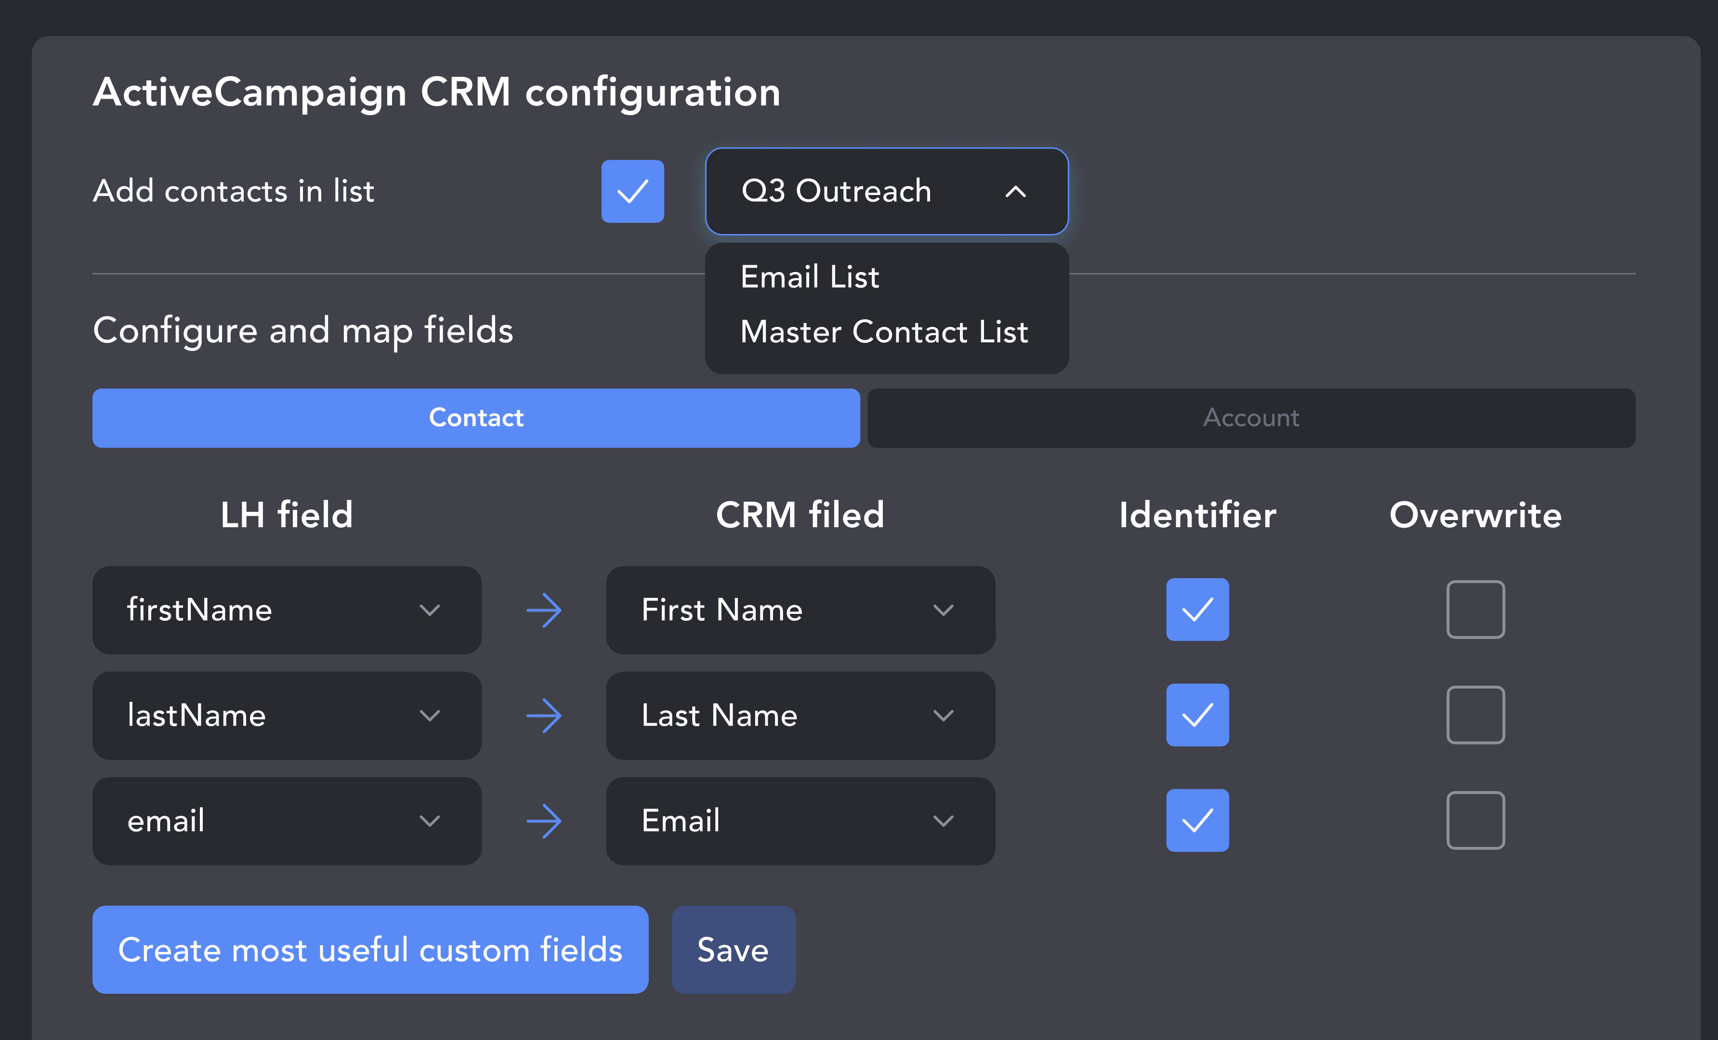1718x1040 pixels.
Task: Click the ActiveCampaign CRM configuration heading
Action: (436, 93)
